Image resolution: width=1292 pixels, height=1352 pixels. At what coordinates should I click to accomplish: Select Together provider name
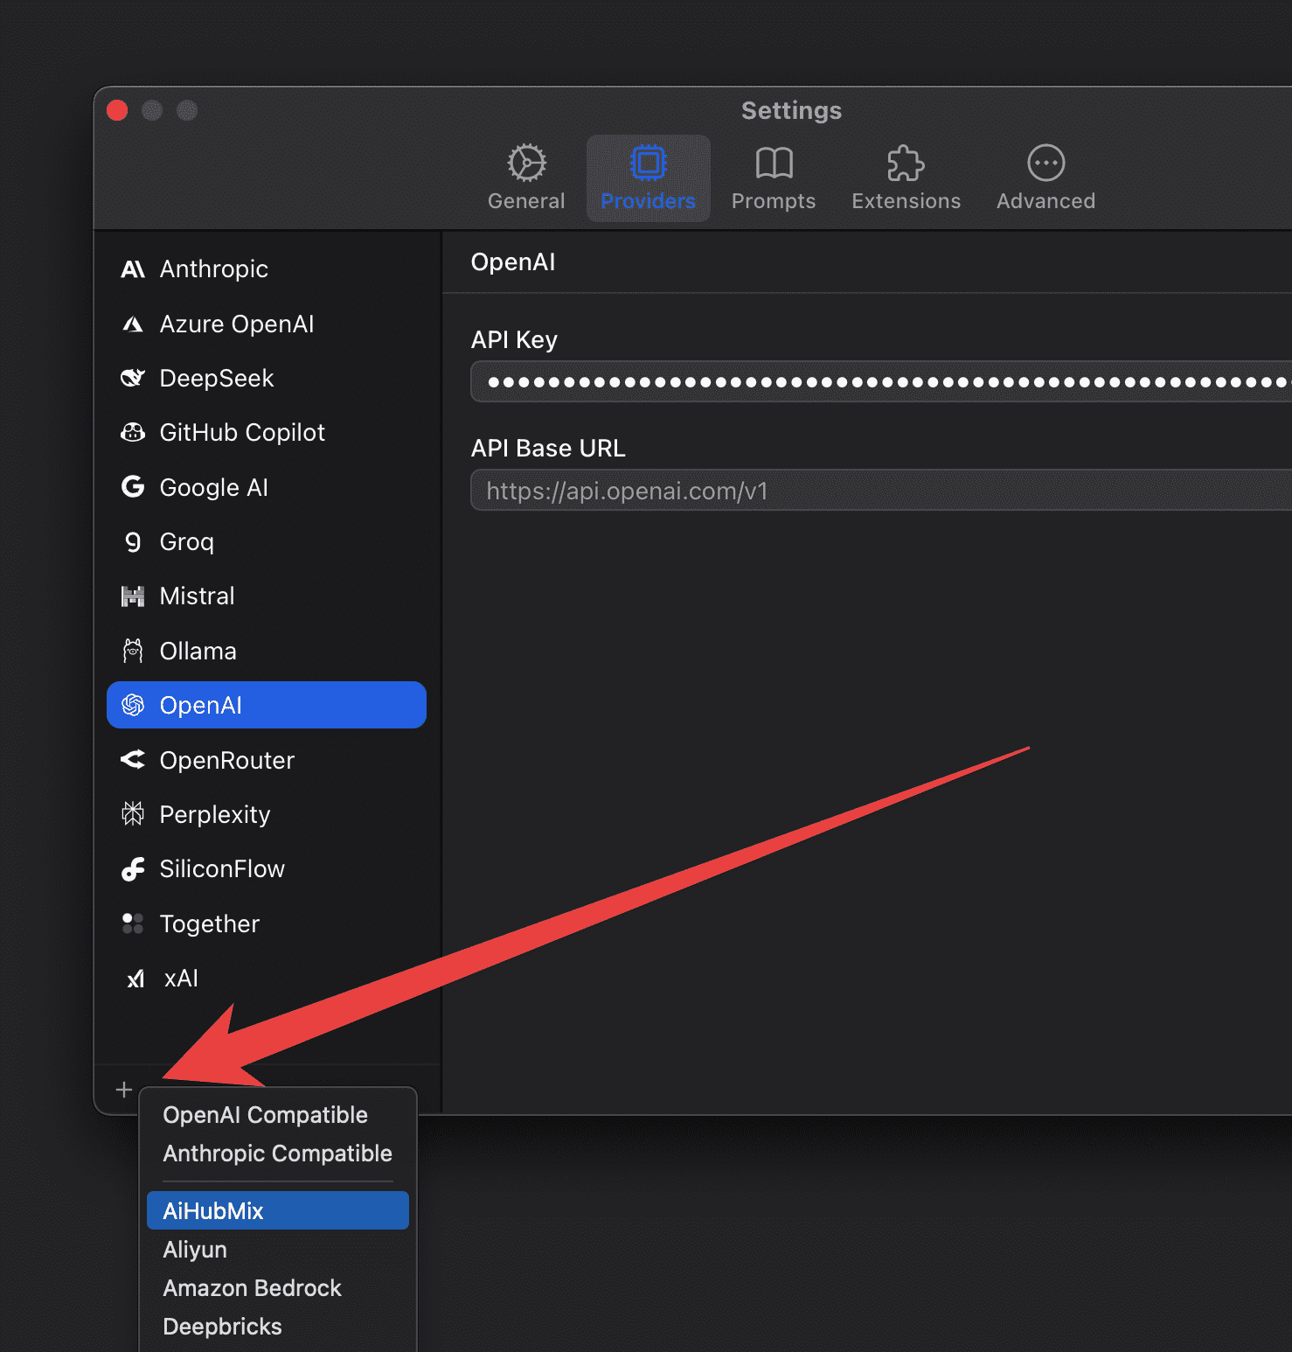[210, 923]
